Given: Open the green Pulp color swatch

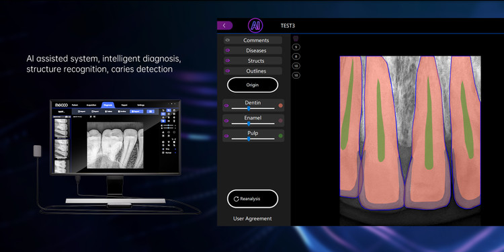Looking at the screenshot, I should pos(281,136).
